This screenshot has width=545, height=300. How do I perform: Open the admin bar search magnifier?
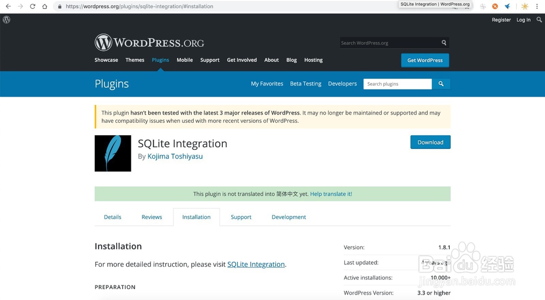pyautogui.click(x=540, y=20)
